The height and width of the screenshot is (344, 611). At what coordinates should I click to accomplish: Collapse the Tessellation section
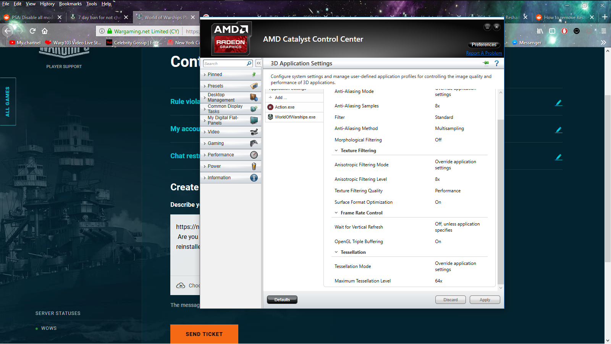(336, 252)
